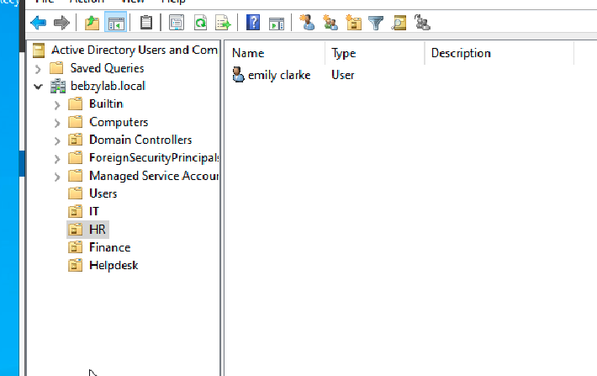Select bebzylab.local domain

click(x=108, y=86)
